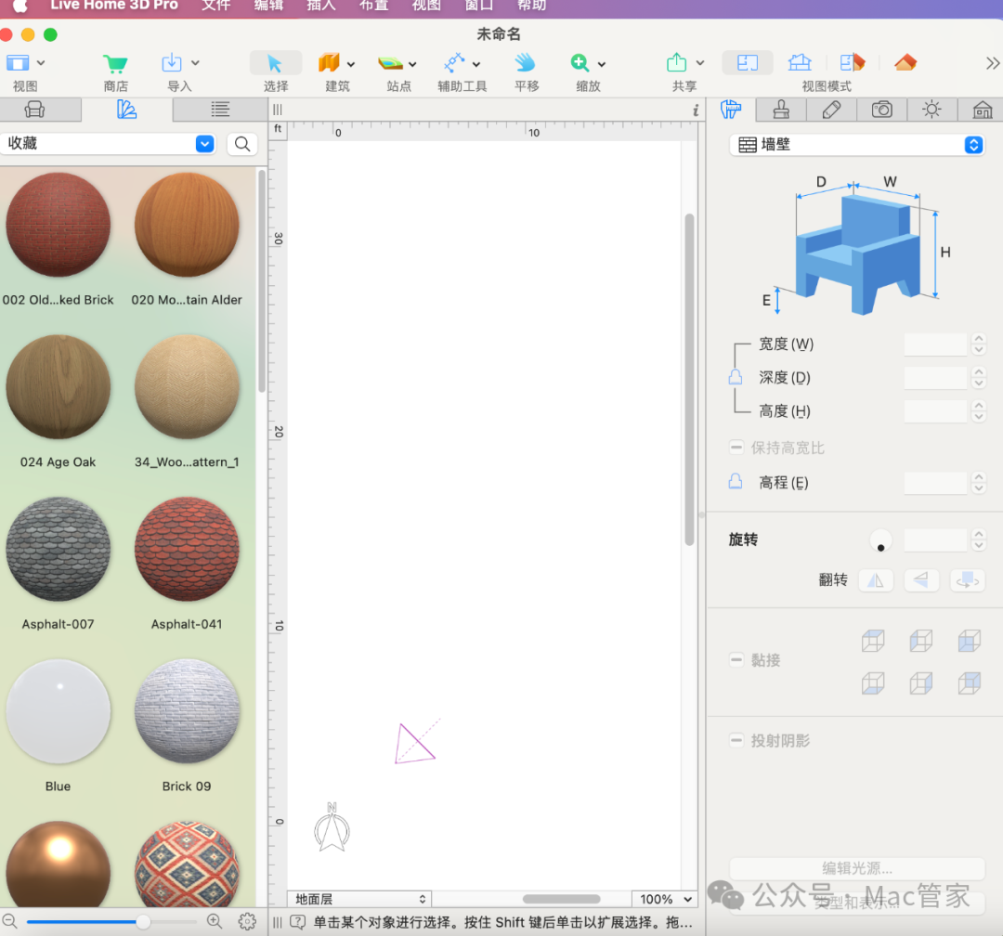Click the zoom-out magnifier in library footer
1003x936 pixels.
[9, 921]
